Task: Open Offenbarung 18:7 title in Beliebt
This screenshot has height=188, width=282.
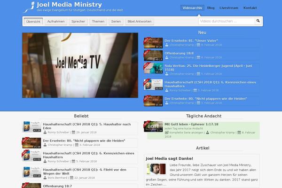Action: pos(57,186)
